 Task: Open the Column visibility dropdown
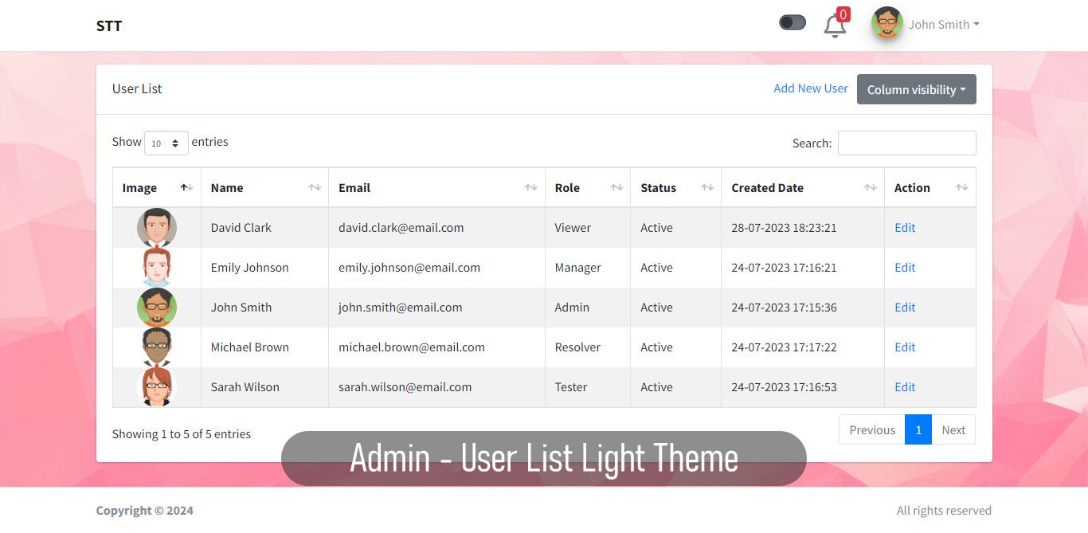pyautogui.click(x=916, y=89)
